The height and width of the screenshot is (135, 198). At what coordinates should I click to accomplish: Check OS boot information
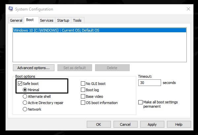click(83, 103)
